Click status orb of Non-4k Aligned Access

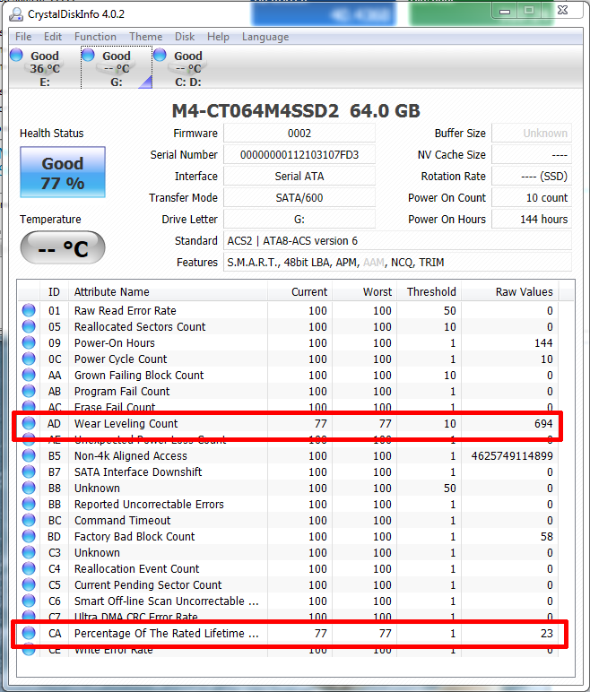(x=29, y=455)
